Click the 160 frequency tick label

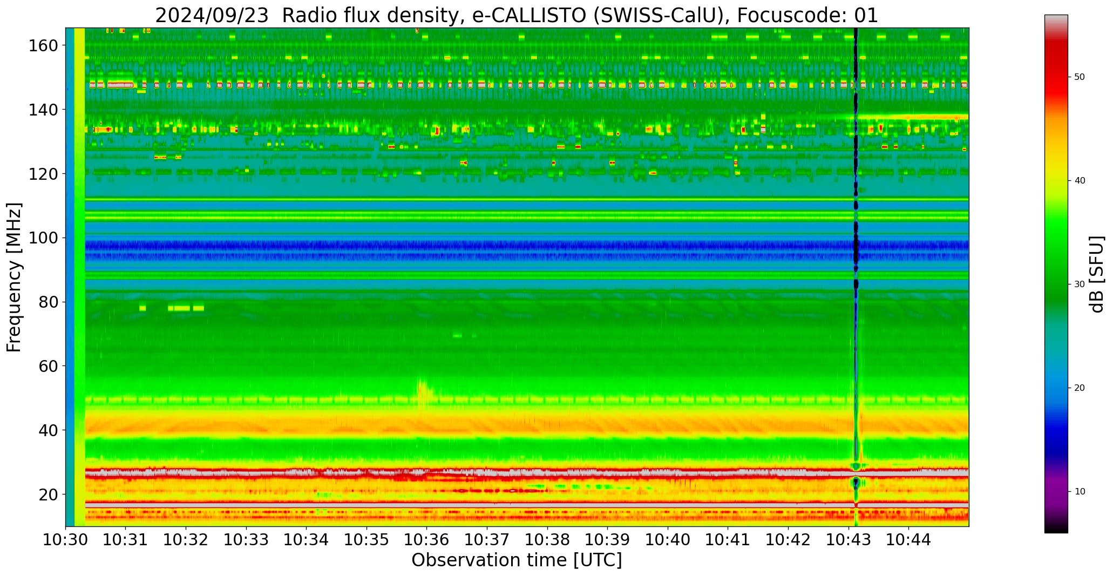click(x=43, y=46)
